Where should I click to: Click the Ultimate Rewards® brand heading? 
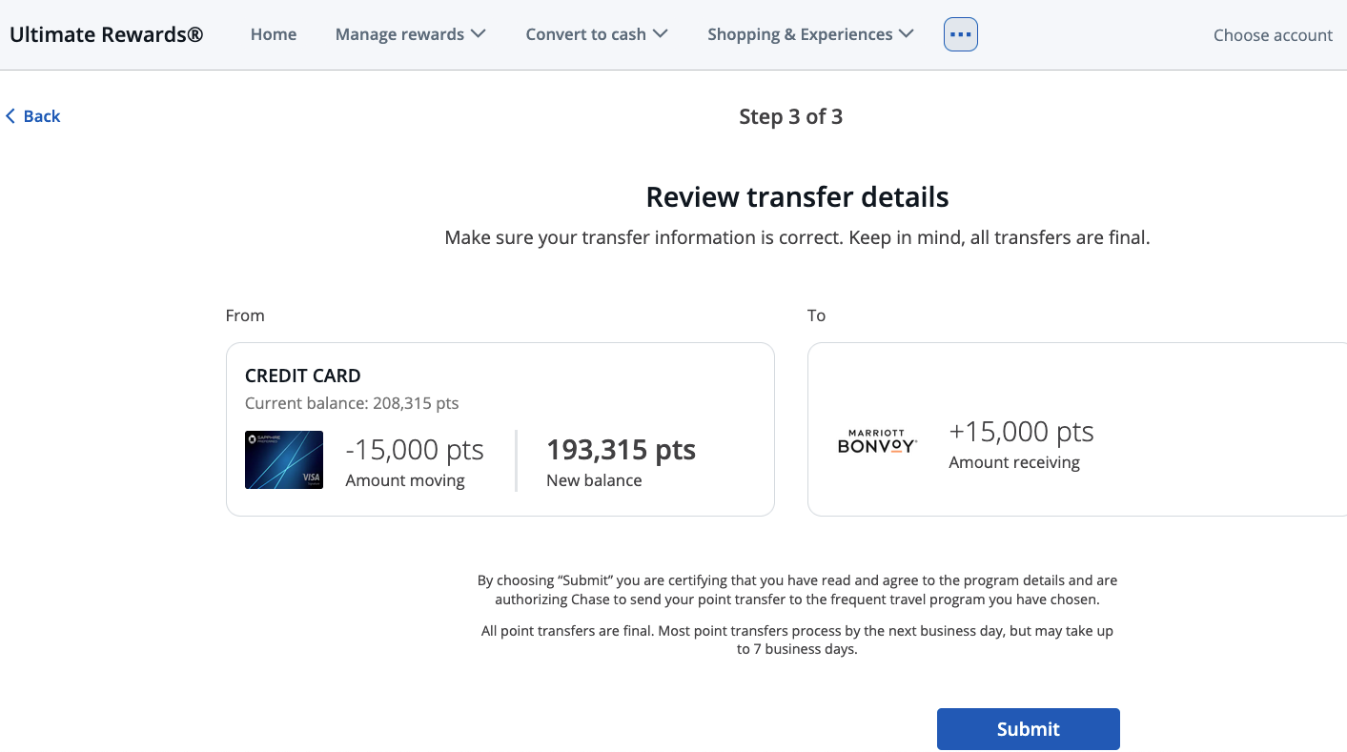point(106,33)
